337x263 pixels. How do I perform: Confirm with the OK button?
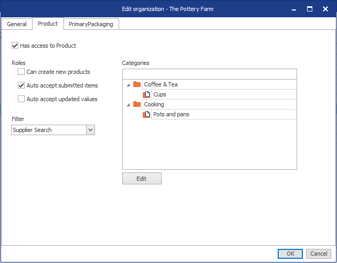point(290,254)
